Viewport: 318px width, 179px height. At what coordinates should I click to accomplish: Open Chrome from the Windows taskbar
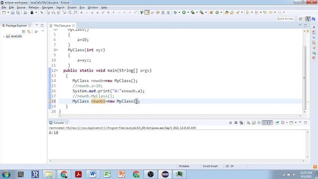pyautogui.click(x=64, y=175)
